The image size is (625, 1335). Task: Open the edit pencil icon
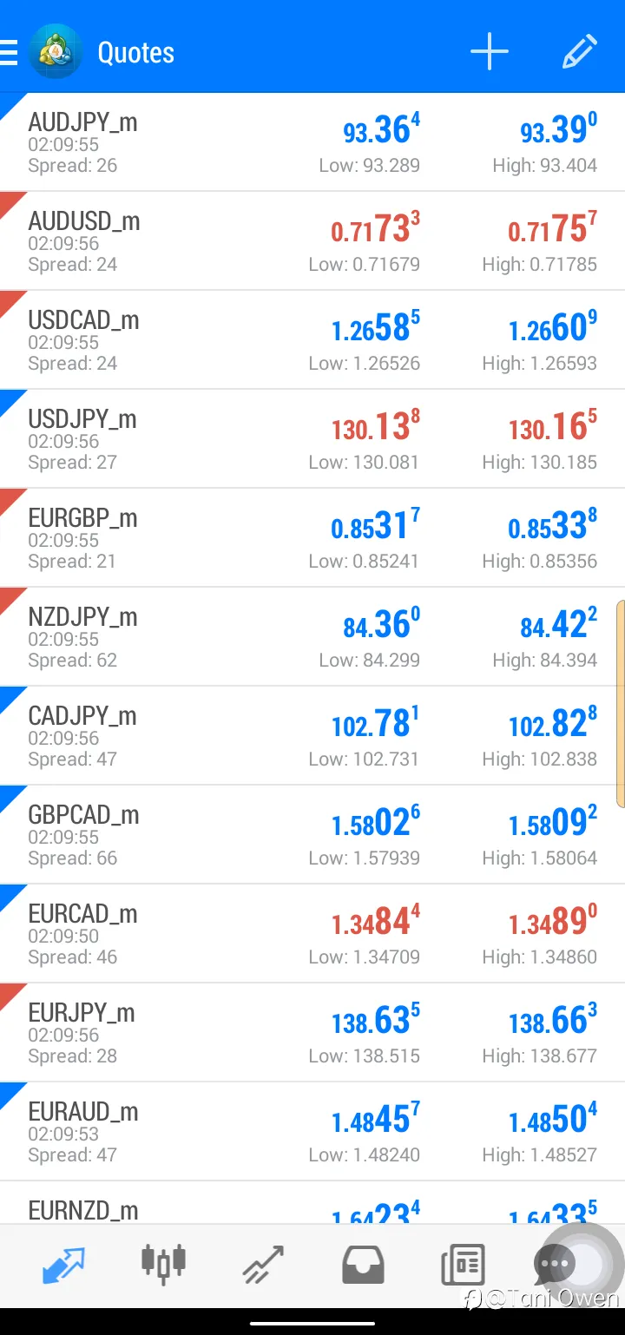(x=579, y=52)
